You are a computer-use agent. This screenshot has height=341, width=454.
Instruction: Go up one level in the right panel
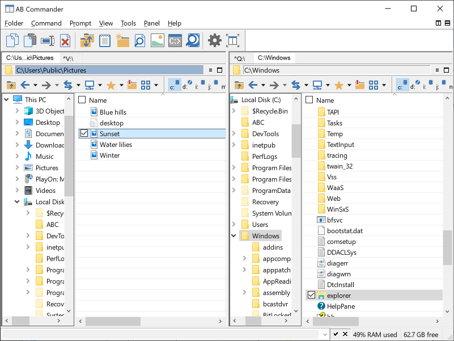(x=239, y=85)
